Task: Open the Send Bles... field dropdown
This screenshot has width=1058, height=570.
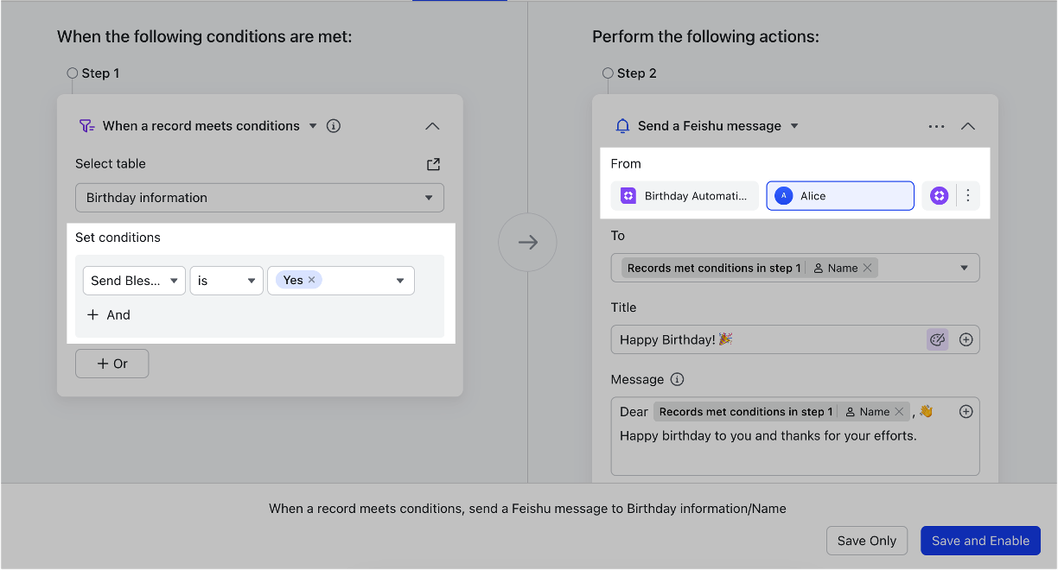Action: coord(134,281)
